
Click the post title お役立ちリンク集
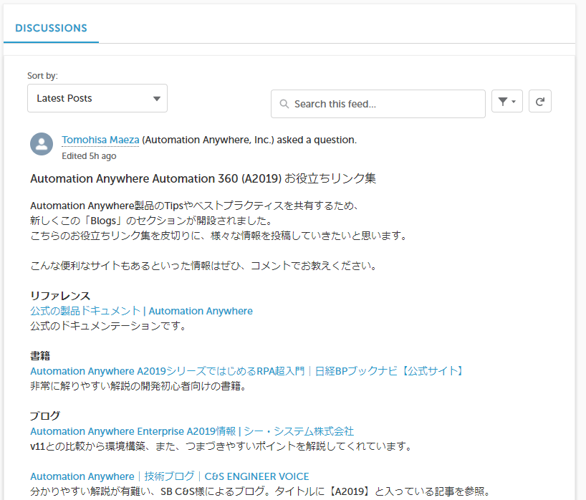pos(203,178)
